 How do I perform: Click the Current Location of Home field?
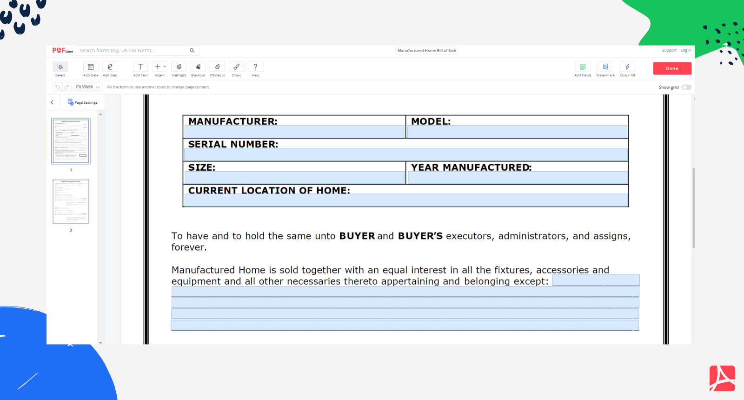pos(406,200)
